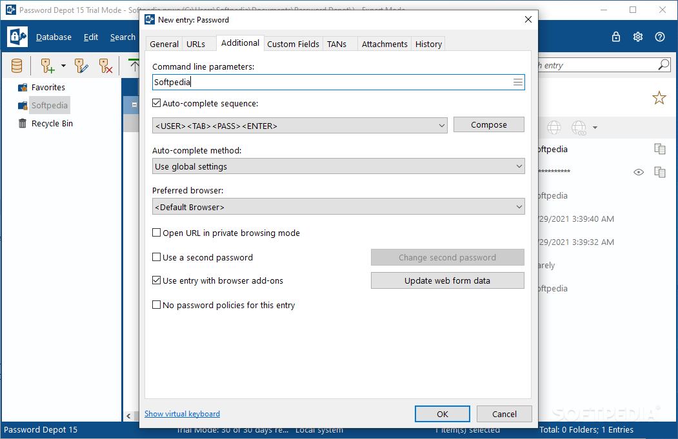
Task: Open the database manager cylinder icon
Action: click(17, 66)
